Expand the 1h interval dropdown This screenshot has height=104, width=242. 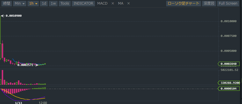click(x=33, y=3)
